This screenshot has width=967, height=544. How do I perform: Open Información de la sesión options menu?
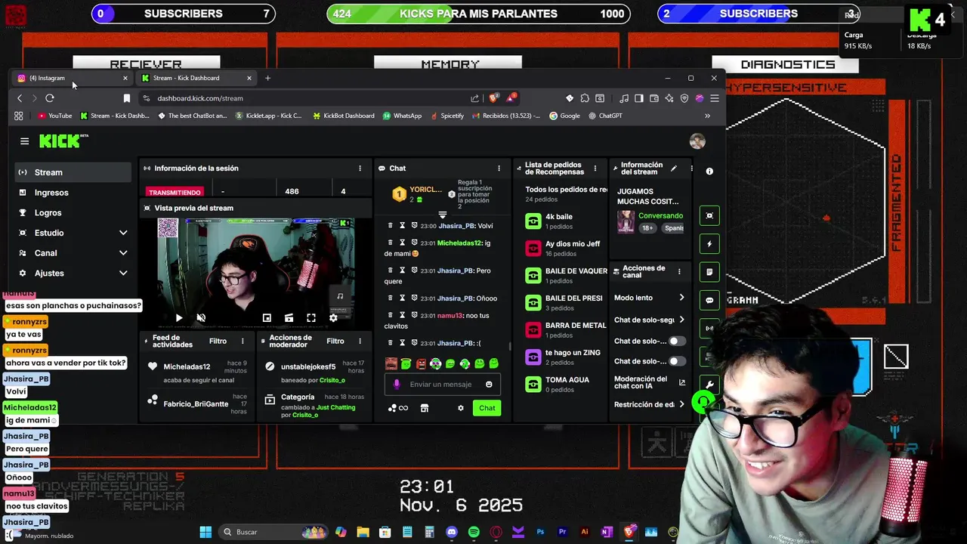(360, 168)
